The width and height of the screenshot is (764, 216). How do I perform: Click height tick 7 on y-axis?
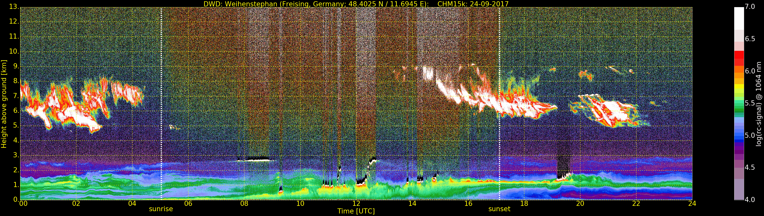(16, 96)
